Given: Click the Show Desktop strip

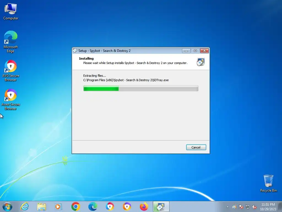Looking at the screenshot, I should 280,206.
